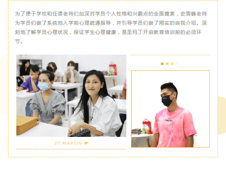Click the ST.MARTIN caption text
The height and width of the screenshot is (173, 226).
tap(68, 143)
